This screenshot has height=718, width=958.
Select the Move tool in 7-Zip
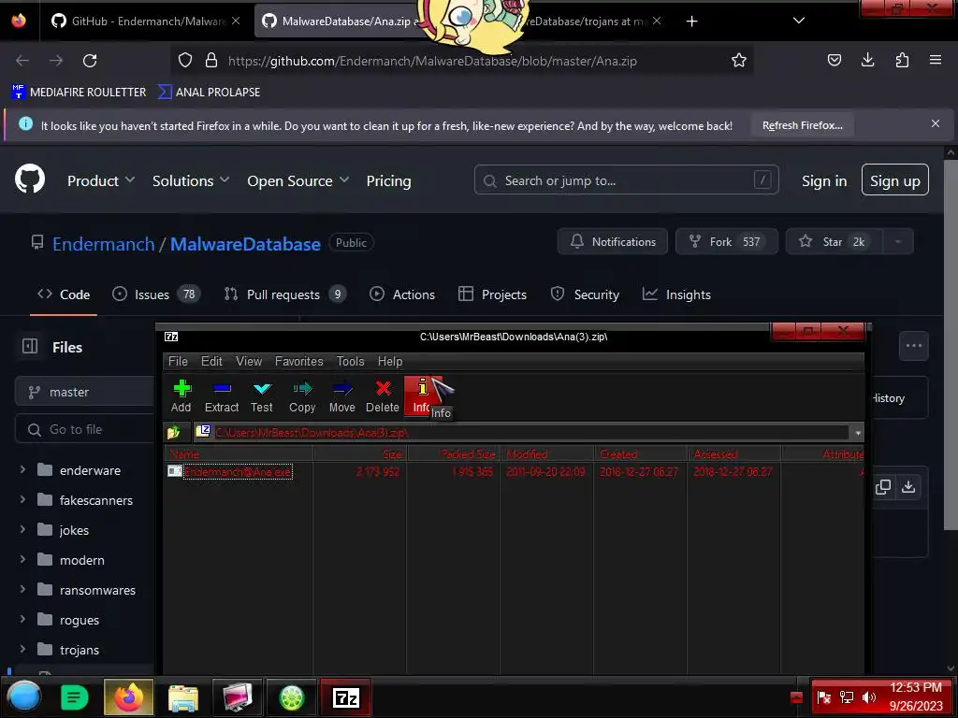341,396
